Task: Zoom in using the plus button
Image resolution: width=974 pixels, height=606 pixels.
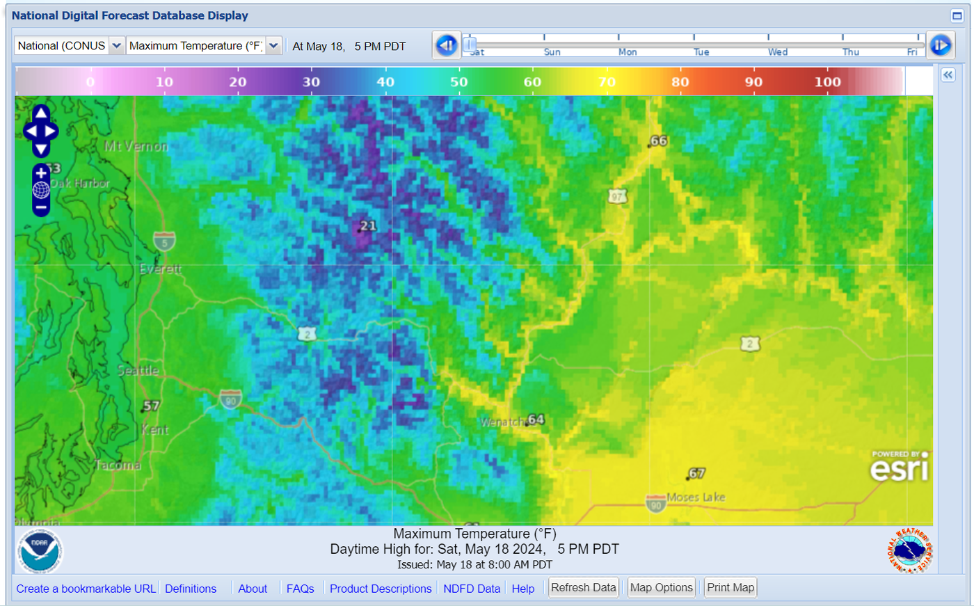Action: 41,173
